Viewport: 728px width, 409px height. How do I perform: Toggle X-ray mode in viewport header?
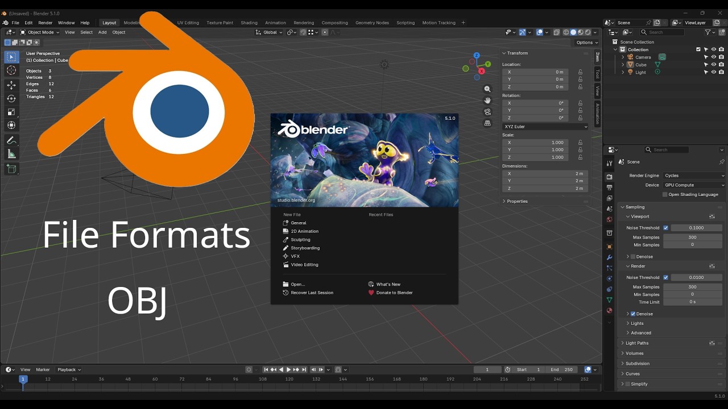tap(556, 32)
